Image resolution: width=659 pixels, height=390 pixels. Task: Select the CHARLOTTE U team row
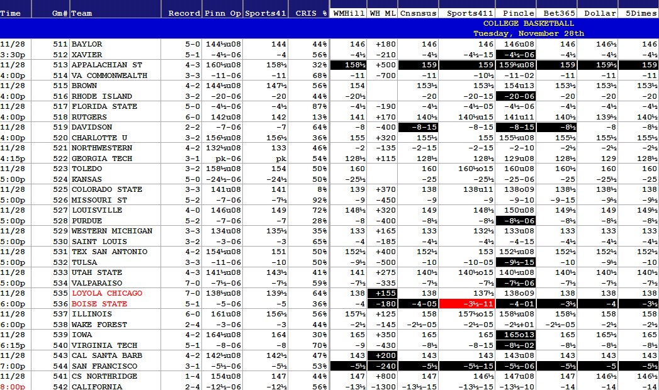pos(330,138)
